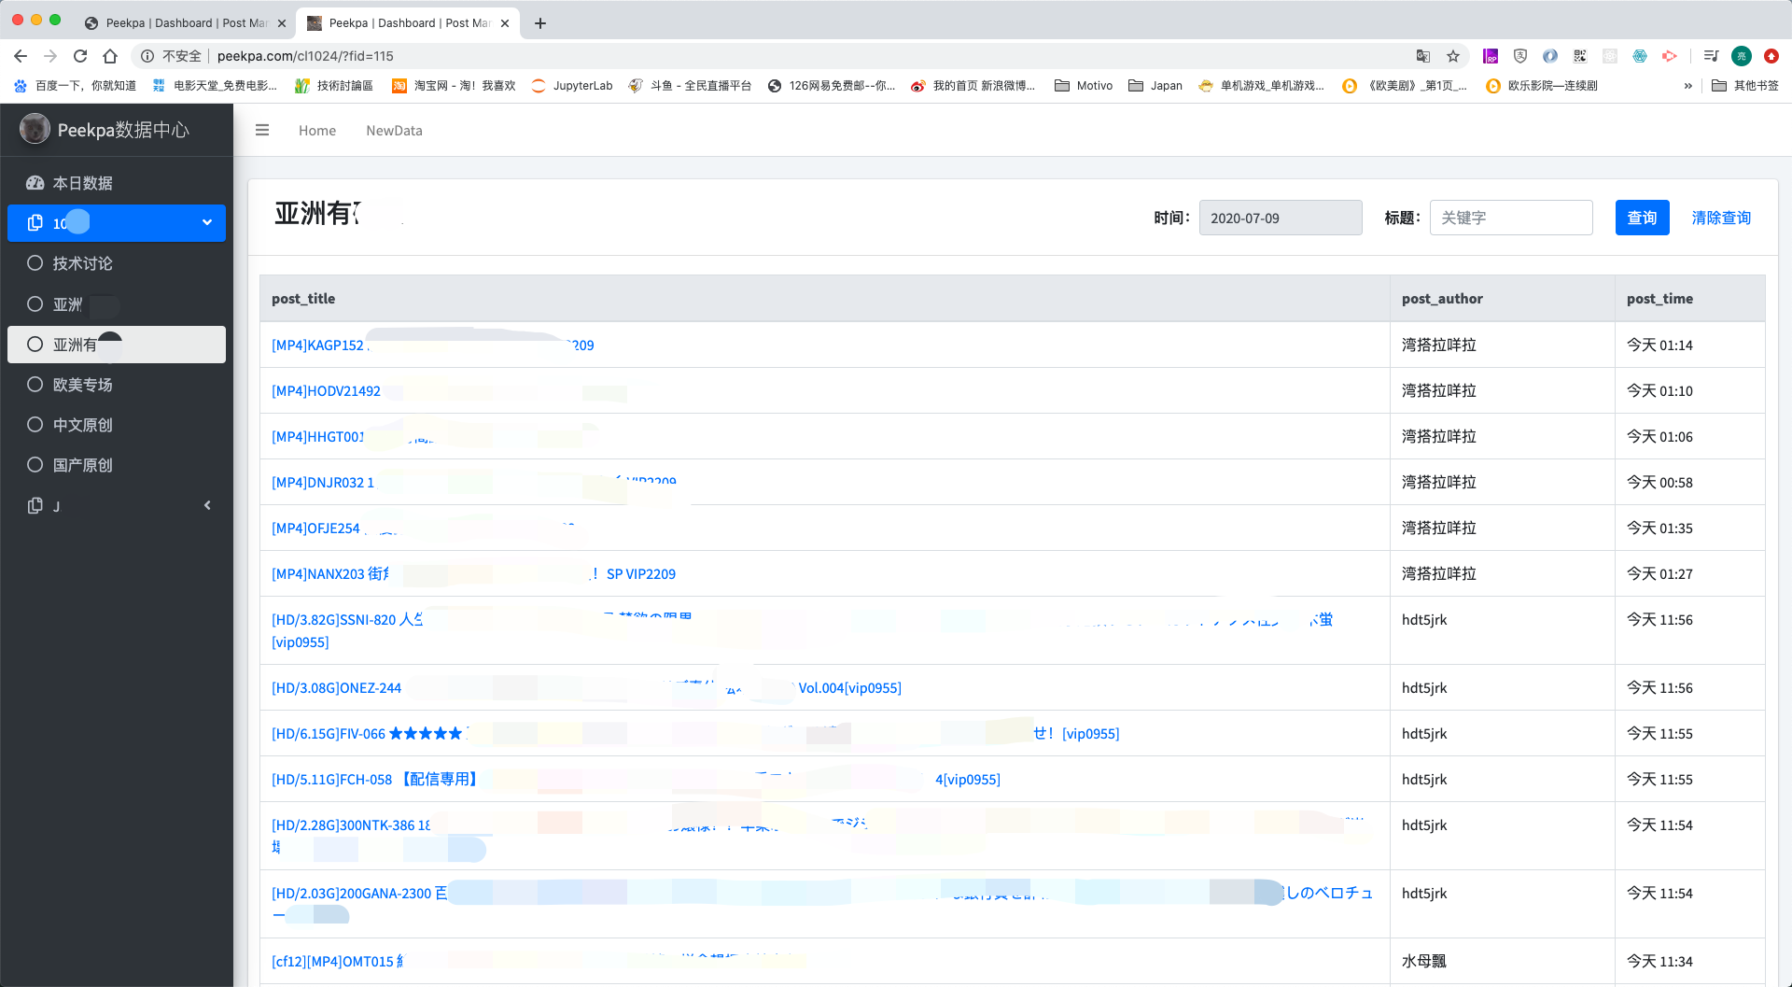The width and height of the screenshot is (1792, 987).
Task: Open the 其他书签 bookmarks folder
Action: pos(1745,86)
